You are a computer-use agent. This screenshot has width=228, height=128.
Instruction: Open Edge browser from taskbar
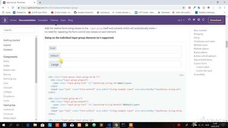click(28, 125)
